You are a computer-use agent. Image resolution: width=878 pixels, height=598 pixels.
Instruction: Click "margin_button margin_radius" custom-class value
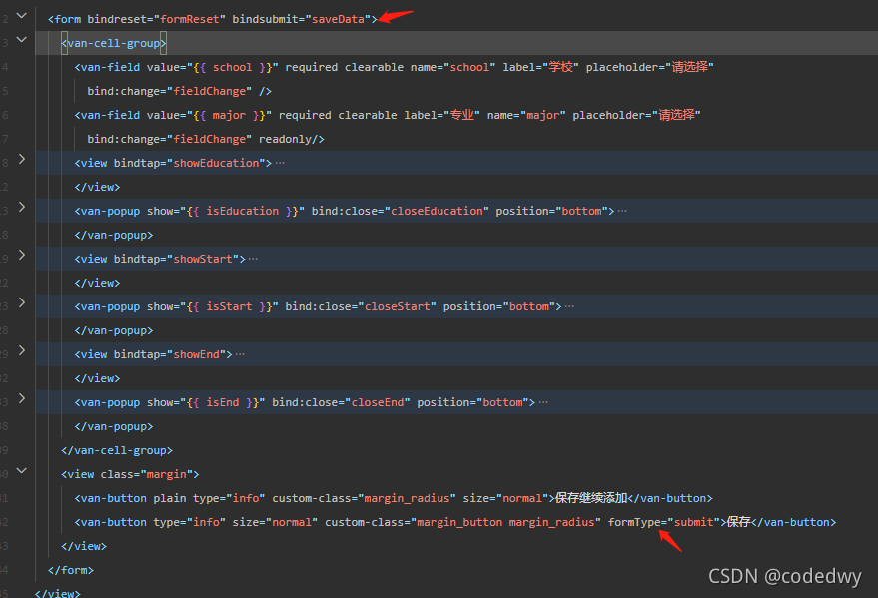point(505,522)
